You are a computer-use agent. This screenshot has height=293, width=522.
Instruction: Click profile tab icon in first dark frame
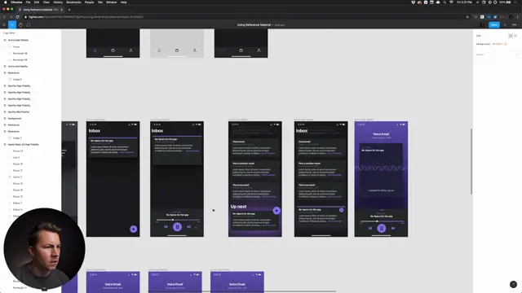pos(130,50)
